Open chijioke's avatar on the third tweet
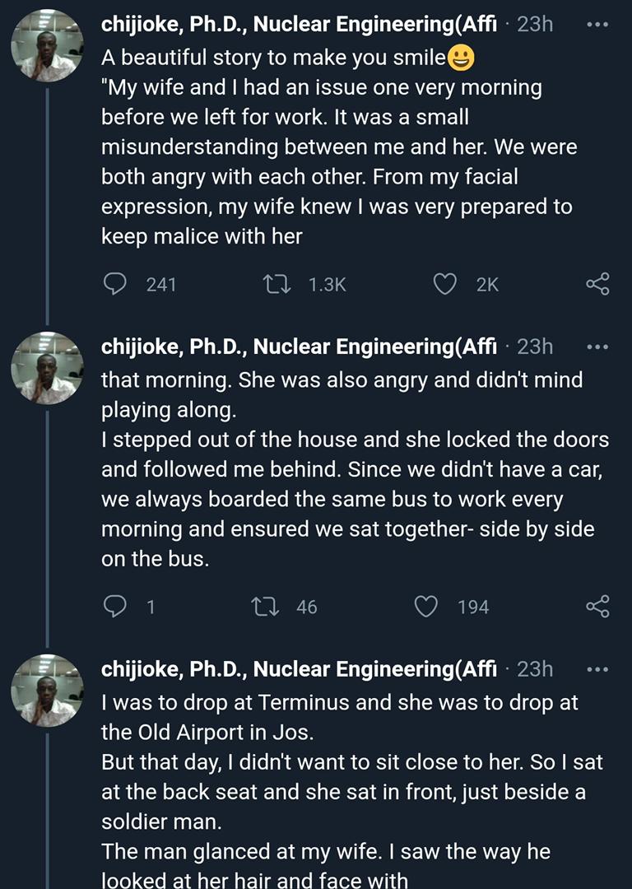This screenshot has width=632, height=889. [47, 691]
